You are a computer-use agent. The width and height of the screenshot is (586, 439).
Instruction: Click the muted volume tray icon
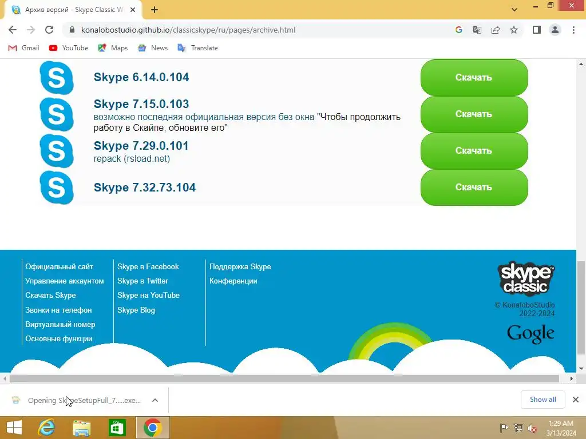(532, 428)
